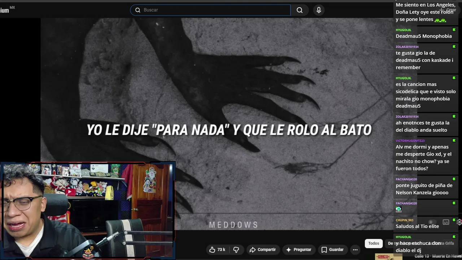Click the MEDDOWS text in the video
Viewport: 462px width, 260px height.
coord(234,225)
